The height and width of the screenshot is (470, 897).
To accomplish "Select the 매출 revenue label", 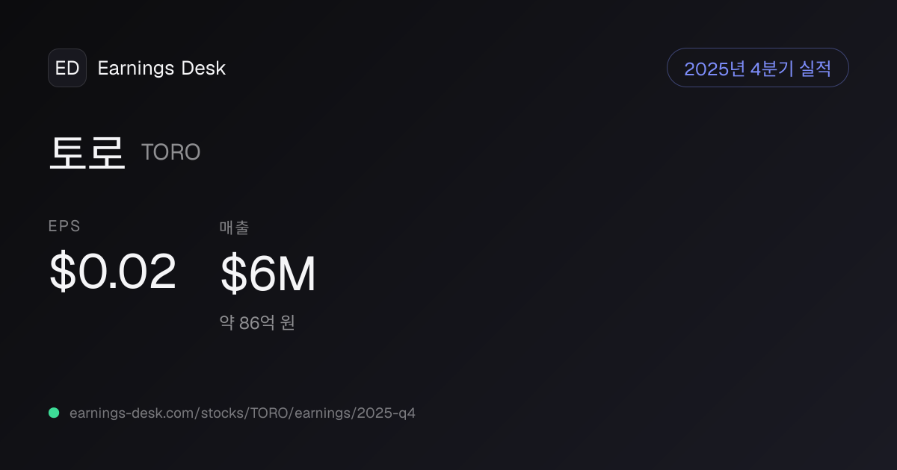I will click(x=235, y=228).
